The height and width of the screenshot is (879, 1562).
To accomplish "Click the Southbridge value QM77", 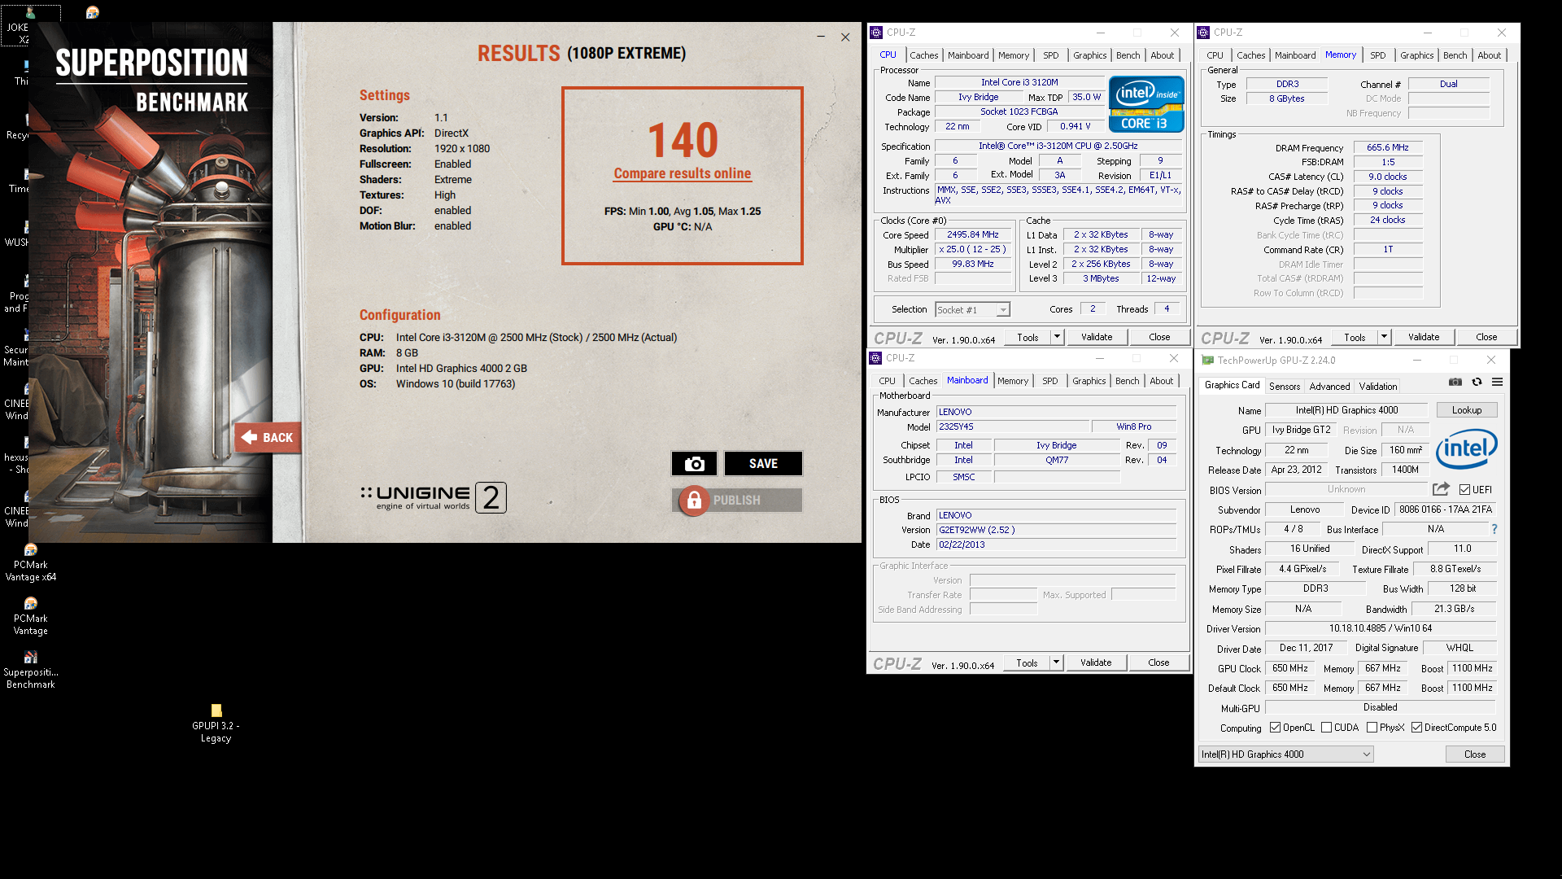I will click(x=1056, y=460).
